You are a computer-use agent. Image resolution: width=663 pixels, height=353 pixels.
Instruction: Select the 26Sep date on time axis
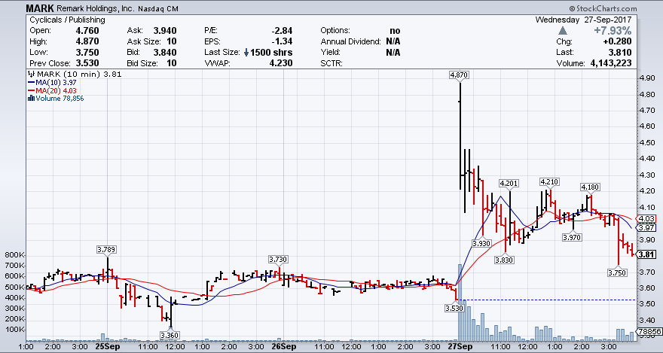(x=282, y=348)
